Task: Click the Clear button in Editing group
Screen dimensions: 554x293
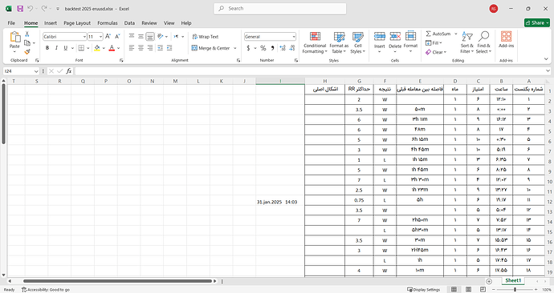Action: [436, 52]
